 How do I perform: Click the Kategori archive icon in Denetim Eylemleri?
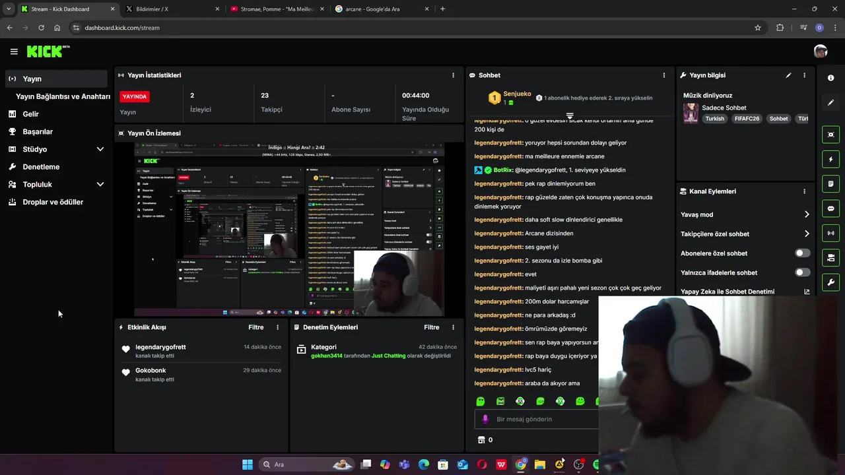tap(301, 350)
